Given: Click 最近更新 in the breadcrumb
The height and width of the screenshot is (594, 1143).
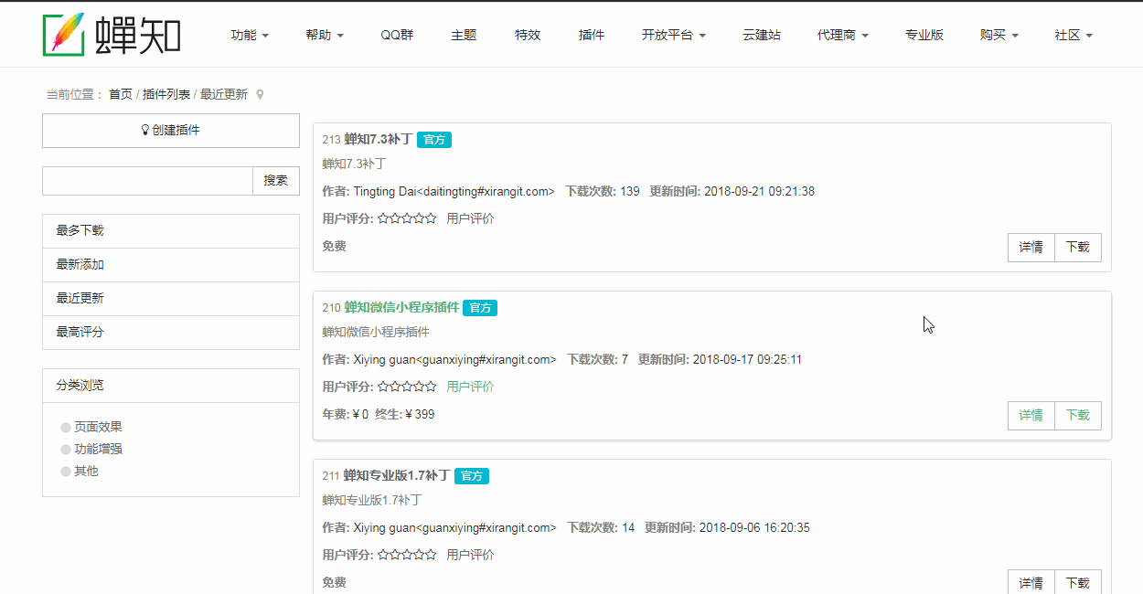Looking at the screenshot, I should point(224,94).
